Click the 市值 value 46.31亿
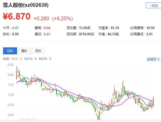 [113, 34]
